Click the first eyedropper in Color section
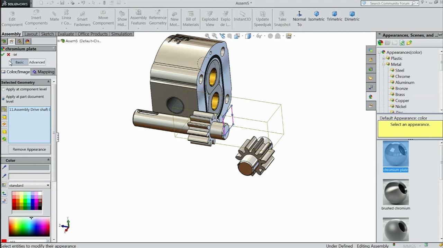The height and width of the screenshot is (248, 443). pos(4,168)
